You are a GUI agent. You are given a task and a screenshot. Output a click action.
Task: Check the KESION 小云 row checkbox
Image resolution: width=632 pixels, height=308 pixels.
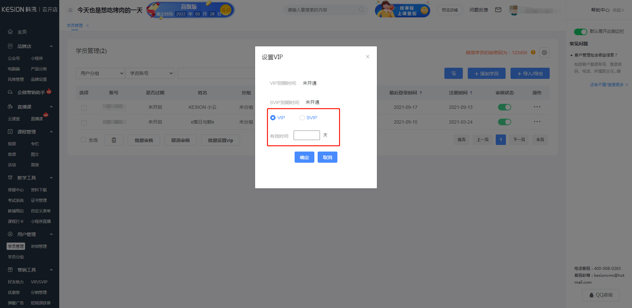pyautogui.click(x=84, y=108)
